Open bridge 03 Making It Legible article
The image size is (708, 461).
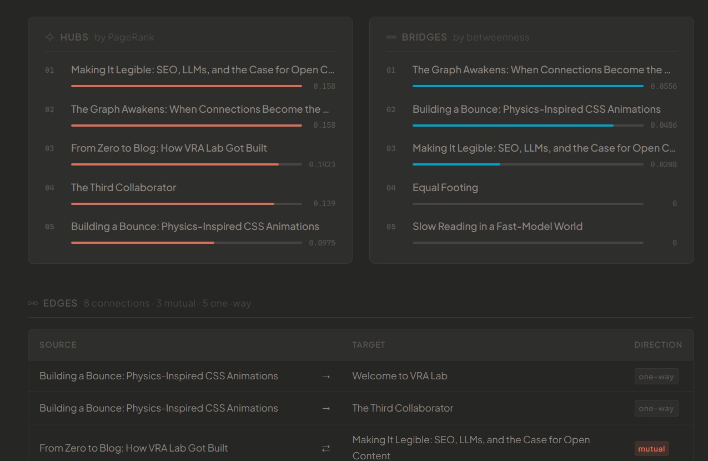[x=544, y=148]
